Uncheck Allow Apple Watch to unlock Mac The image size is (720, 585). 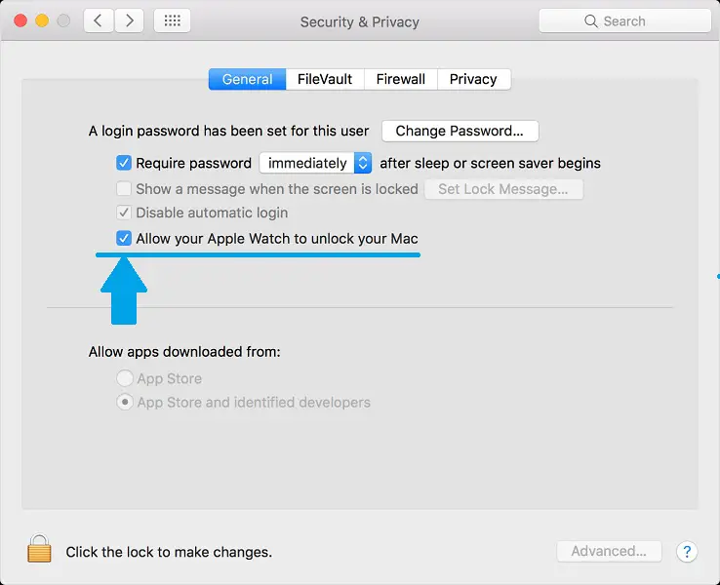tap(124, 238)
